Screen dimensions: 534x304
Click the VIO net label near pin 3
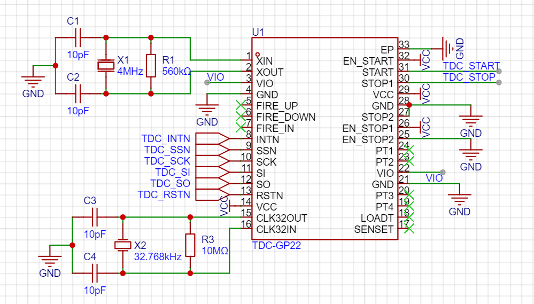point(215,77)
